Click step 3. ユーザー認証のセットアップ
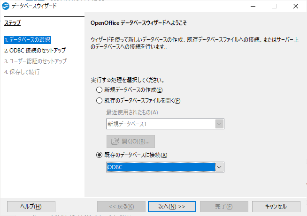This screenshot has width=307, height=216. coord(35,61)
